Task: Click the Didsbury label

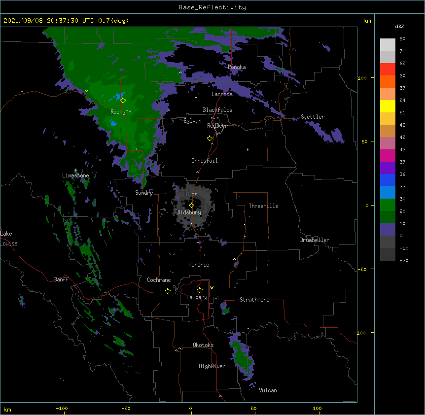Action: (189, 212)
